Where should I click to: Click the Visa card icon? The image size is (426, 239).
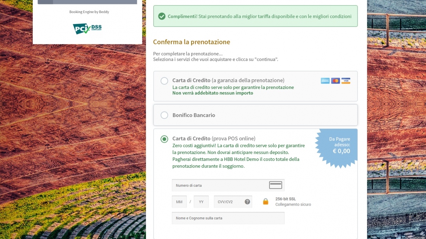pyautogui.click(x=346, y=81)
